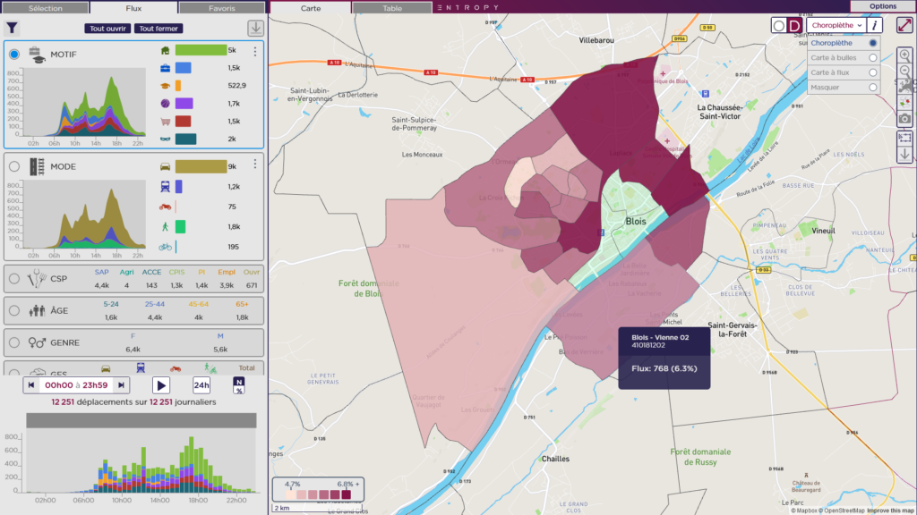Click the 00h00 à 23h59 time field

[x=76, y=385]
